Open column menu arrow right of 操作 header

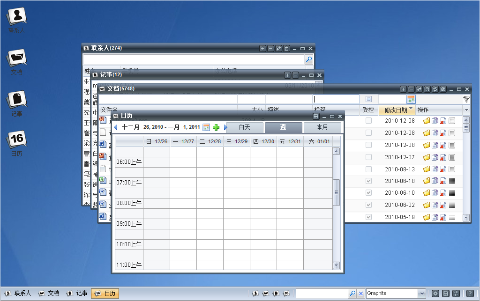pyautogui.click(x=466, y=110)
